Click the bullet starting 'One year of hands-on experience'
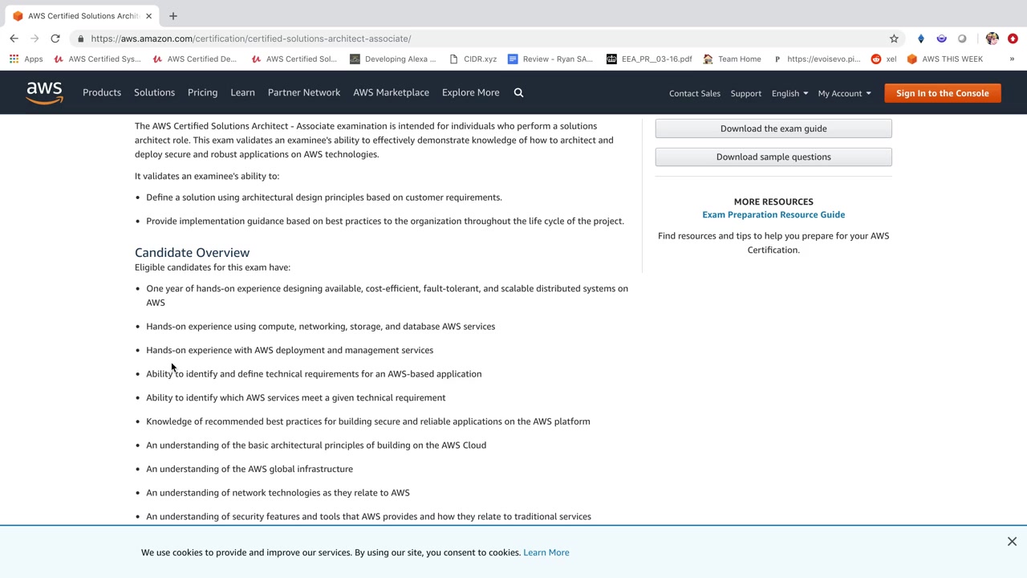The height and width of the screenshot is (578, 1027). pyautogui.click(x=387, y=295)
